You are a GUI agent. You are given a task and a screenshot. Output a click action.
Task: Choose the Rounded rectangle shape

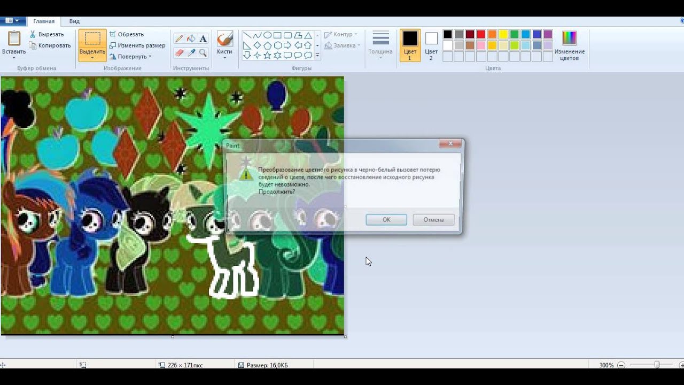[287, 35]
